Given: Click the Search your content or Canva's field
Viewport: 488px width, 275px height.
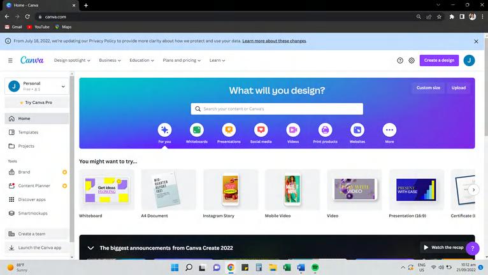Looking at the screenshot, I should (x=277, y=109).
